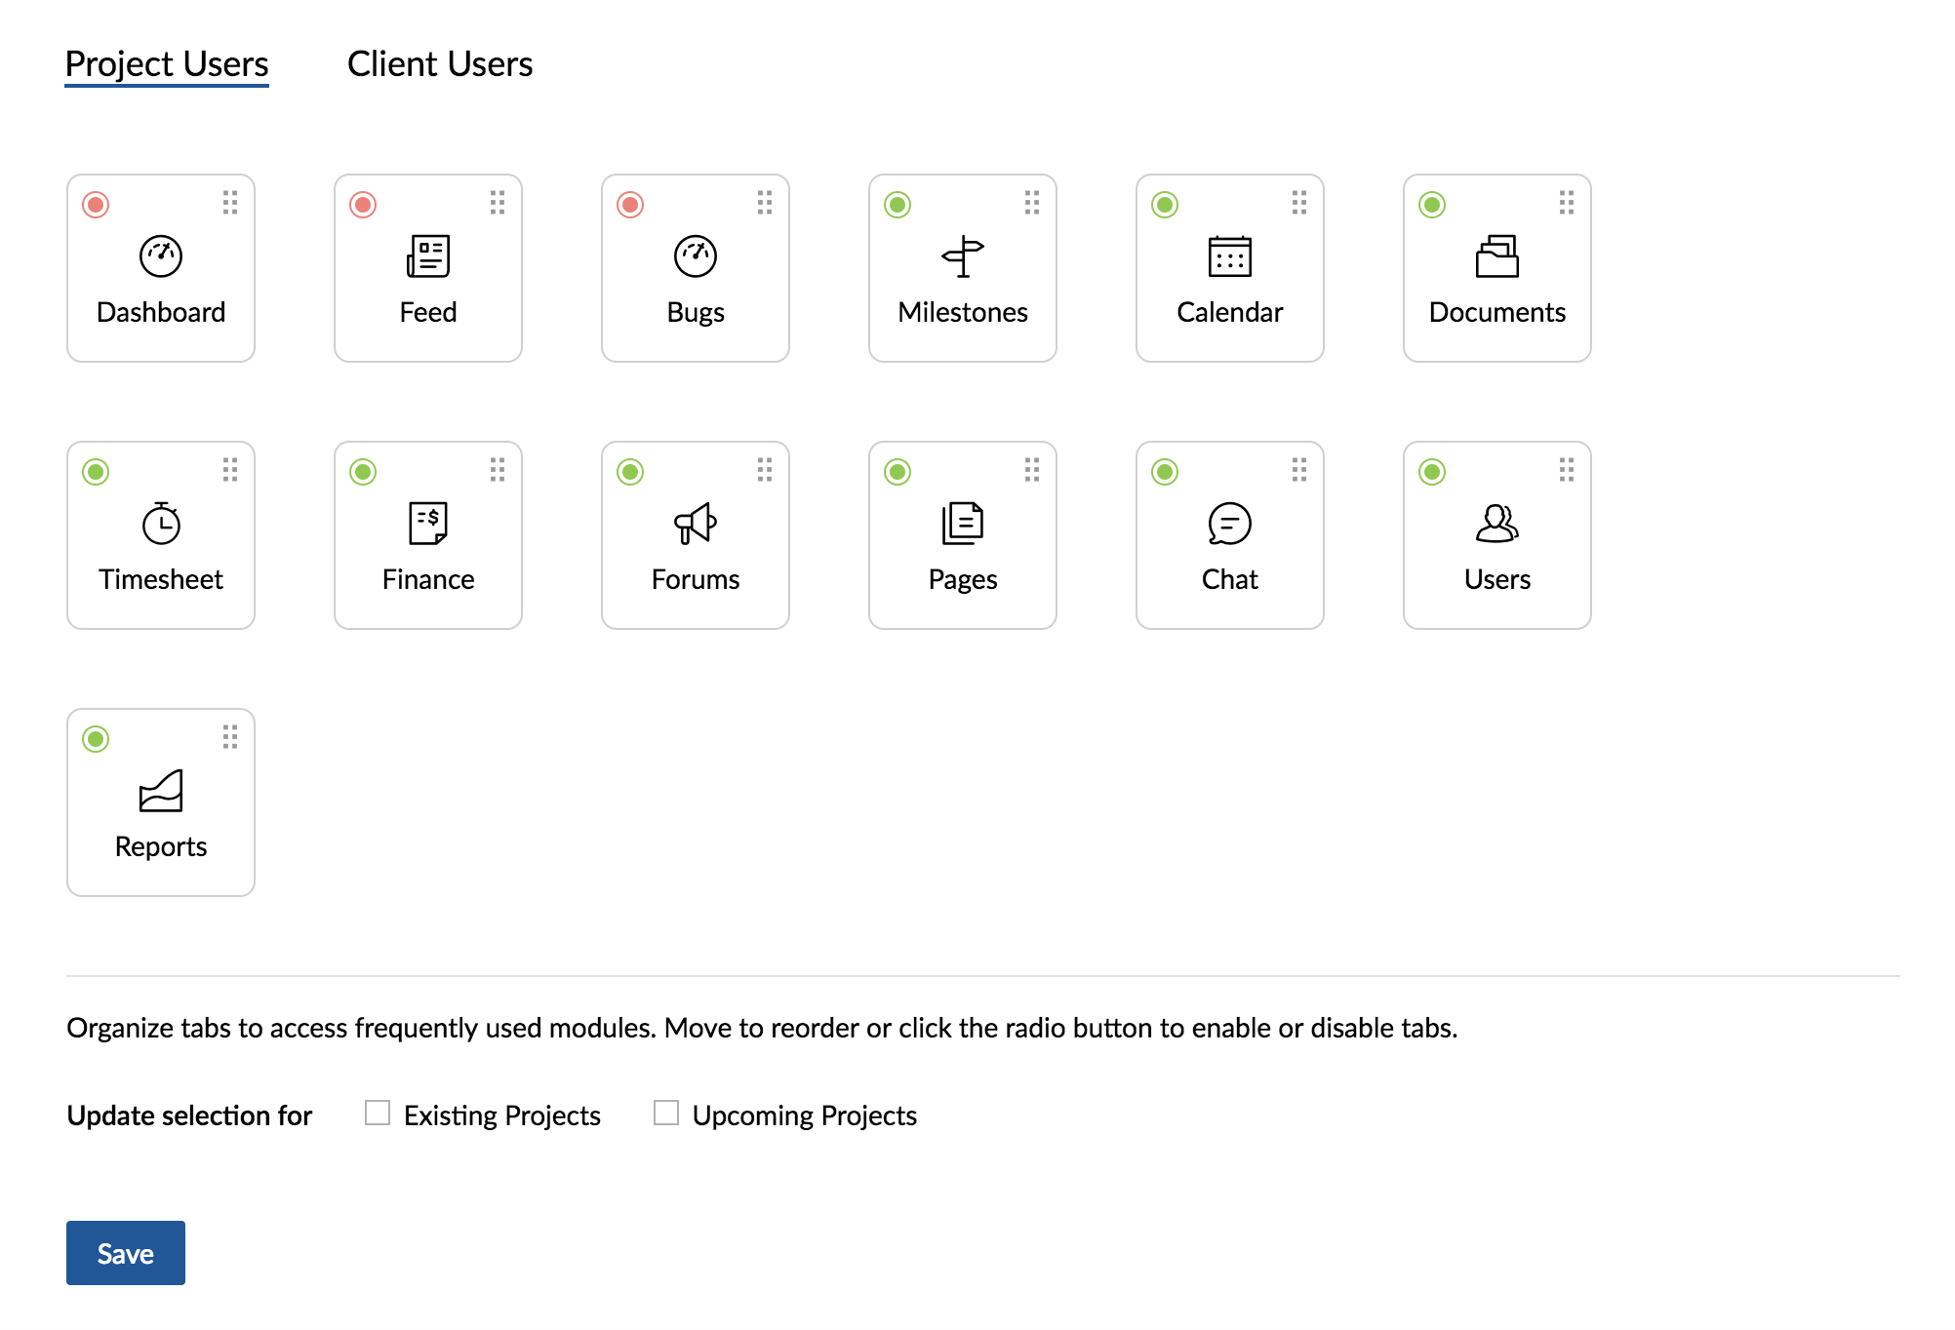Viewport: 1955px width, 1330px height.
Task: Click the Forums megaphone icon
Action: [x=696, y=524]
